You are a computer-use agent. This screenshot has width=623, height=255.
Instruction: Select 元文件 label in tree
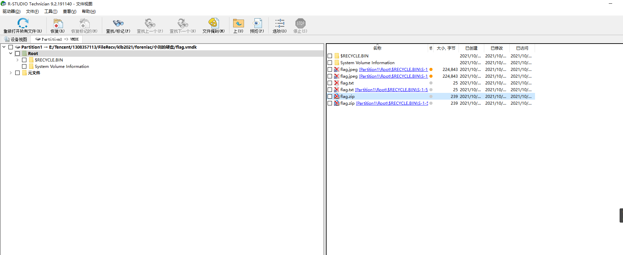click(34, 73)
